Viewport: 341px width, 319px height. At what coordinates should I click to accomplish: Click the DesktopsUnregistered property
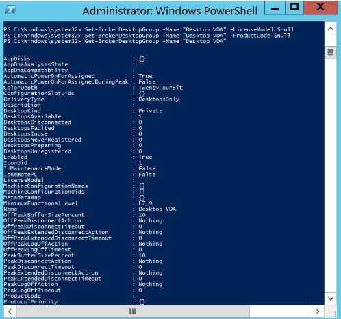point(38,151)
